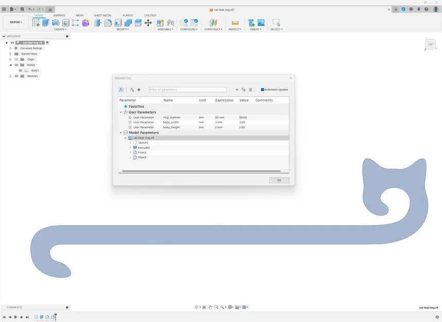The height and width of the screenshot is (322, 442).
Task: Toggle Automatic Update in Parameters dialog
Action: [262, 90]
